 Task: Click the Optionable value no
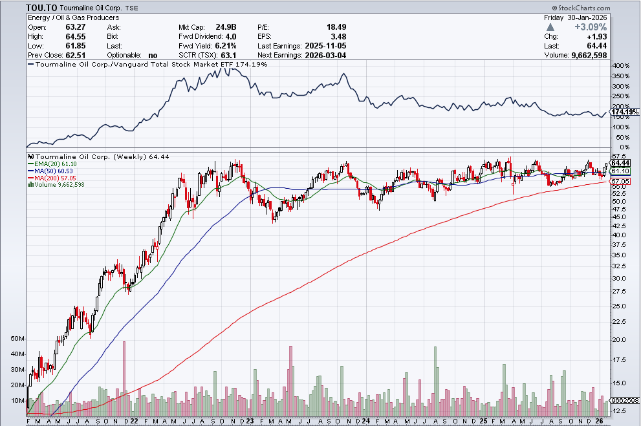point(153,55)
